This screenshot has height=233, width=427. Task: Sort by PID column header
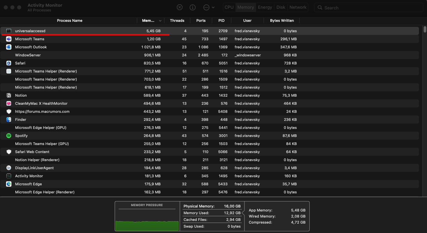click(x=221, y=20)
